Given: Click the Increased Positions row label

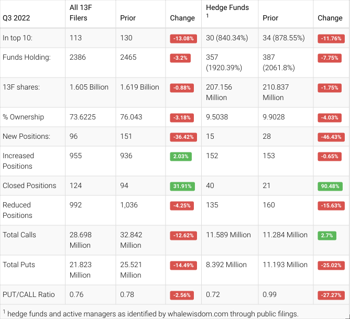Looking at the screenshot, I should coord(18,161).
